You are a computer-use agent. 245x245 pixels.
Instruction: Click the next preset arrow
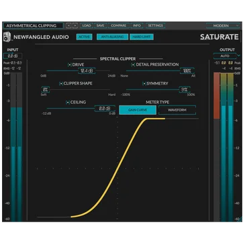coord(75,26)
